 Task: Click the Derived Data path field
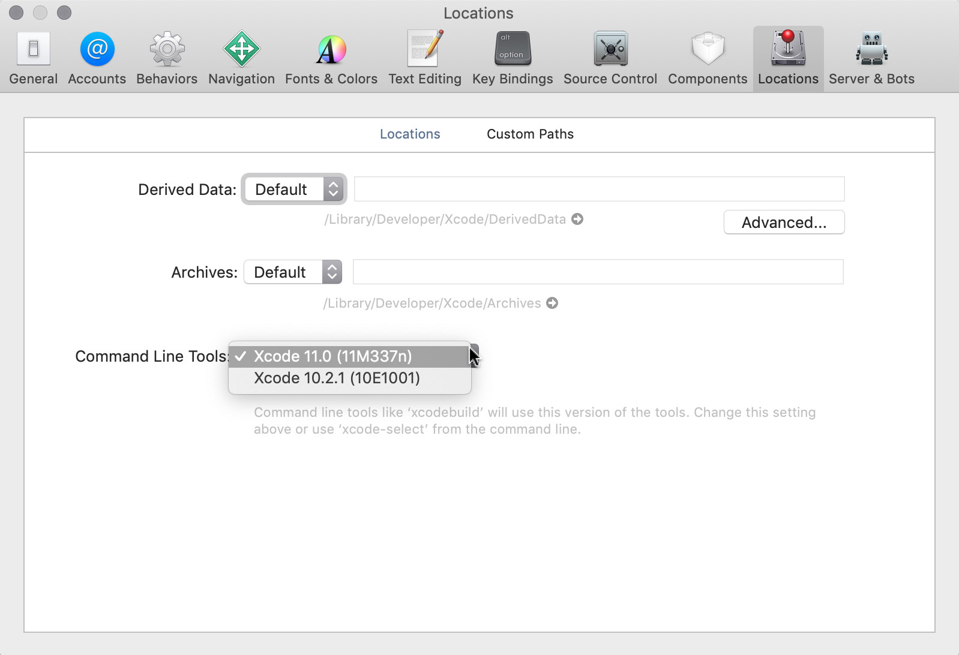coord(599,189)
